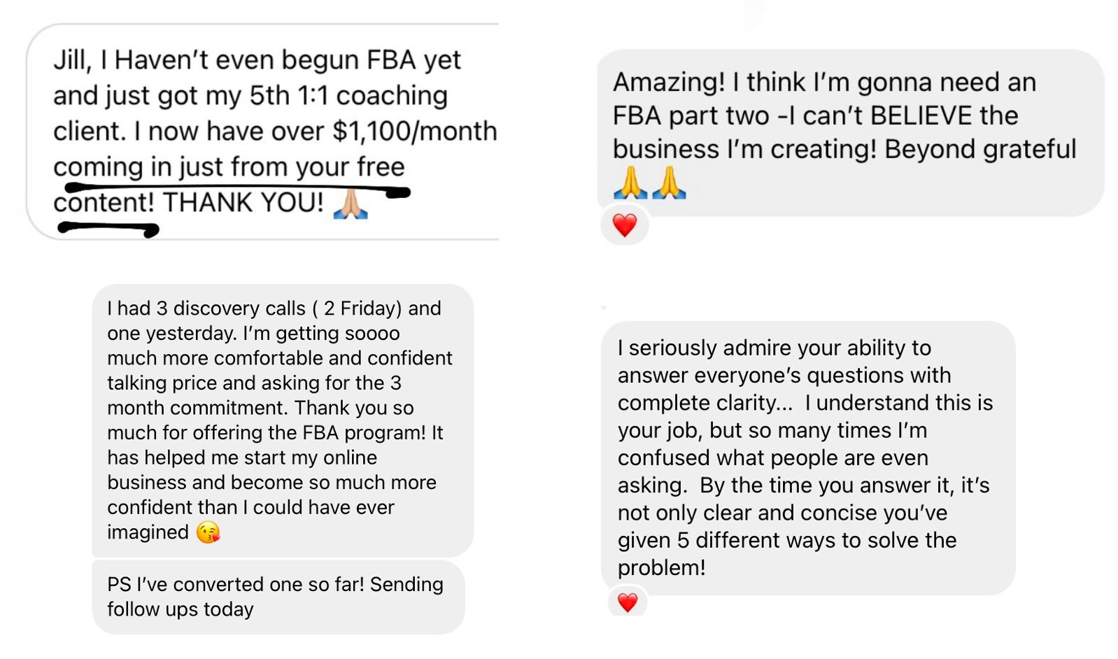Viewport: 1118px width, 659px height.
Task: Click the black underline beneath 'coming in just from'
Action: point(237,189)
